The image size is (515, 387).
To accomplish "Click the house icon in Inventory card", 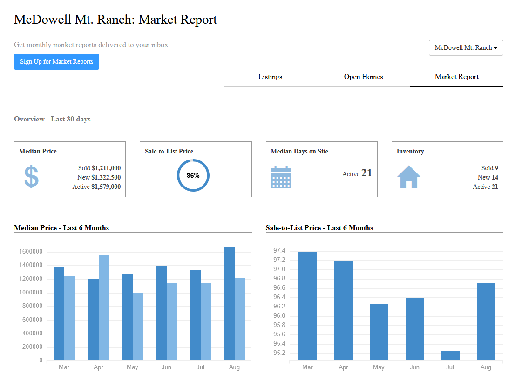I will (408, 177).
